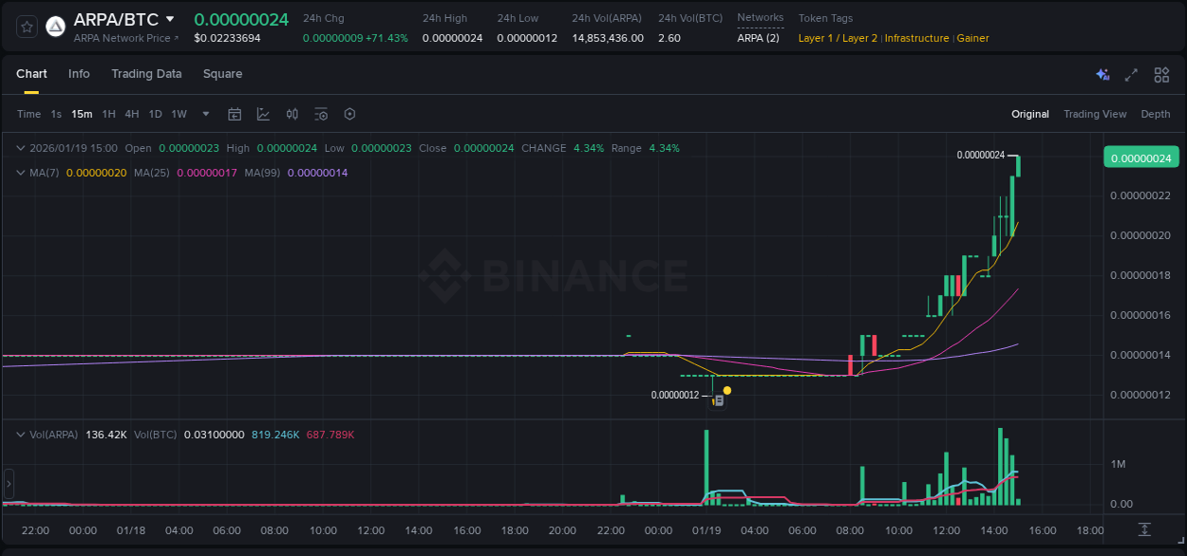This screenshot has height=556, width=1187.
Task: Open the ARPA/BTC pair dropdown
Action: 170,18
